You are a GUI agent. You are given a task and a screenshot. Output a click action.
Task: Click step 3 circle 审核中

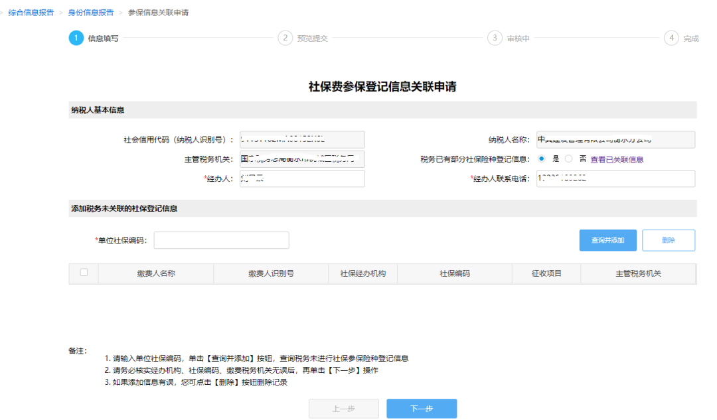(495, 38)
